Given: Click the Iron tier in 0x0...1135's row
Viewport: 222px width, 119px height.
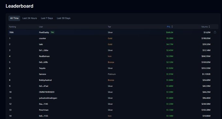Looking at the screenshot, I should (x=110, y=116).
